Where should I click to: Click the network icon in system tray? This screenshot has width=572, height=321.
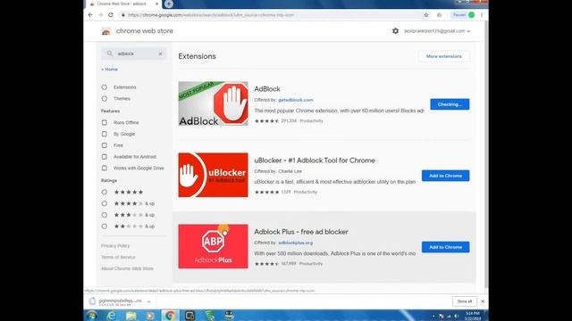449,317
